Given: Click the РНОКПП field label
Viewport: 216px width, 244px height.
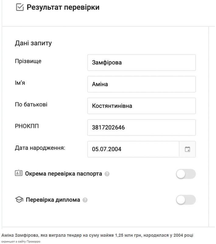Looking at the screenshot, I should pos(27,126).
